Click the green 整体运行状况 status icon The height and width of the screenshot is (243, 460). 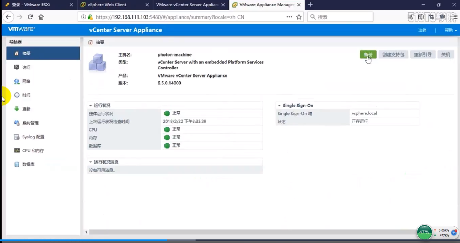tap(167, 113)
